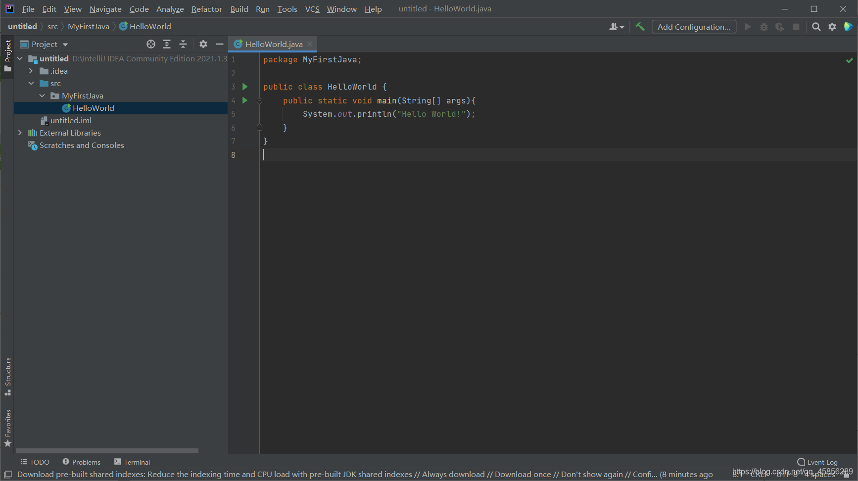
Task: Open IDE settings gear in top toolbar
Action: pos(832,27)
